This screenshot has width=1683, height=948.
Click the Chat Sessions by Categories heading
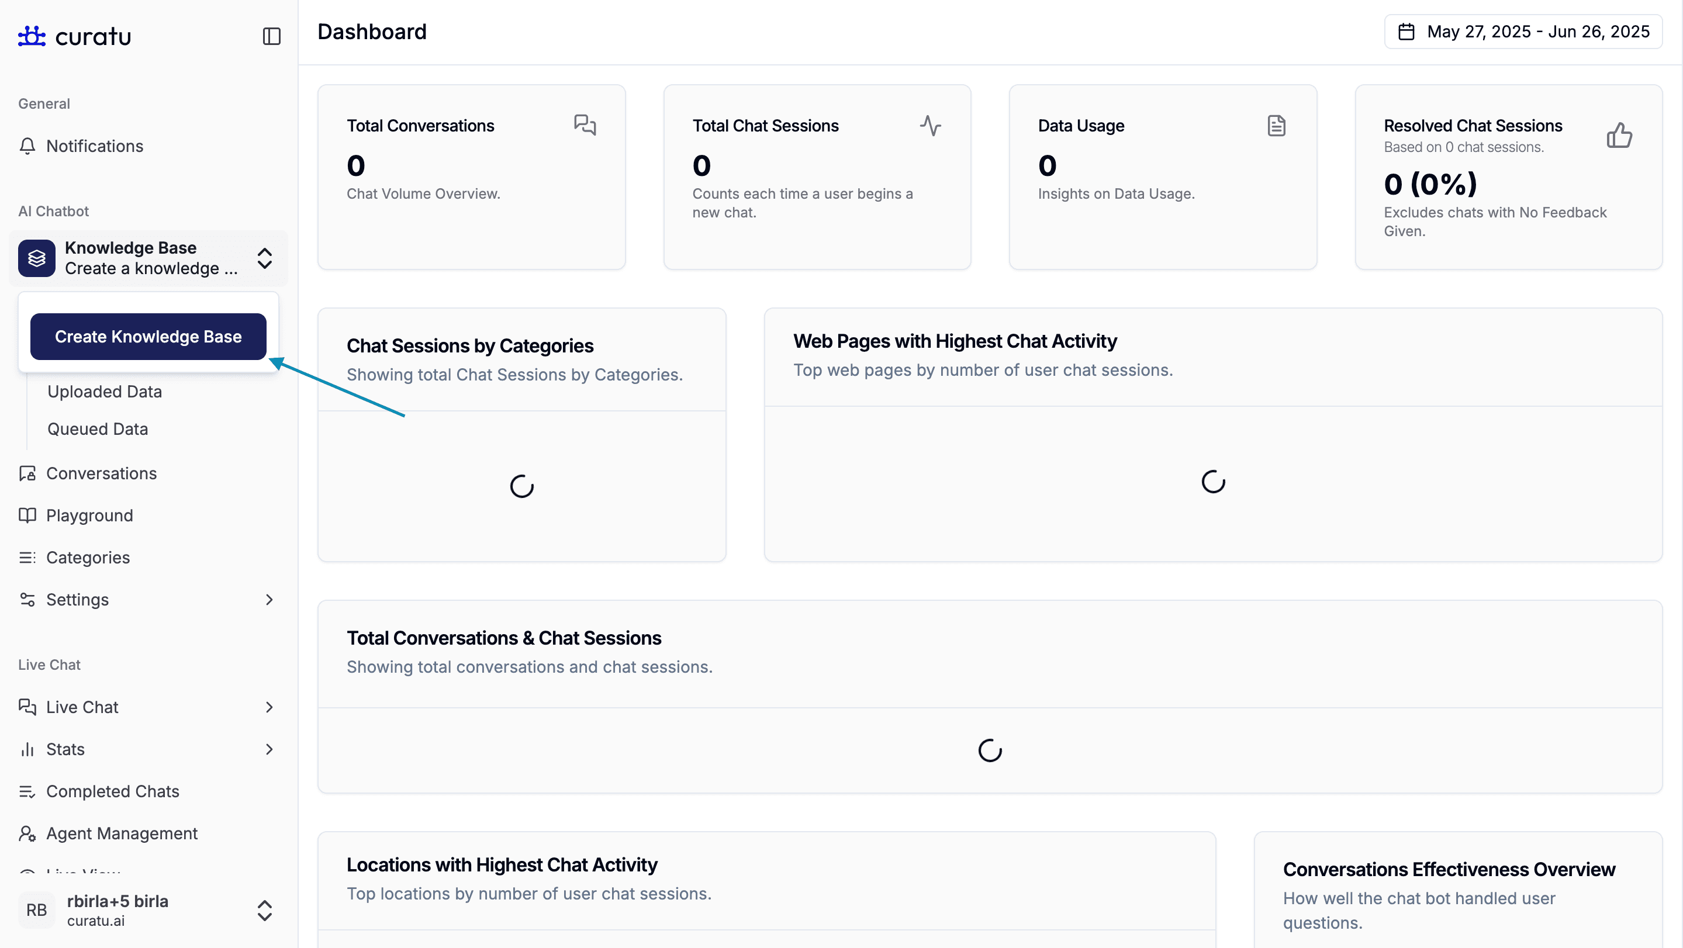(x=470, y=345)
